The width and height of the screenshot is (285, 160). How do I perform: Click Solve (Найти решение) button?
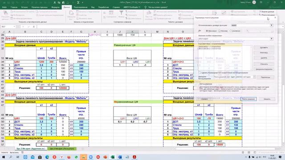pos(248,99)
